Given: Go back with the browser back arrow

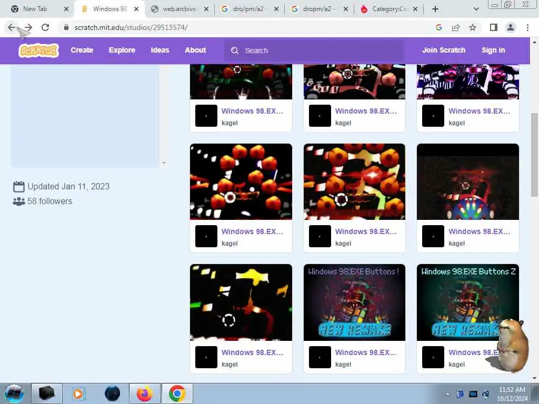Looking at the screenshot, I should click(12, 27).
